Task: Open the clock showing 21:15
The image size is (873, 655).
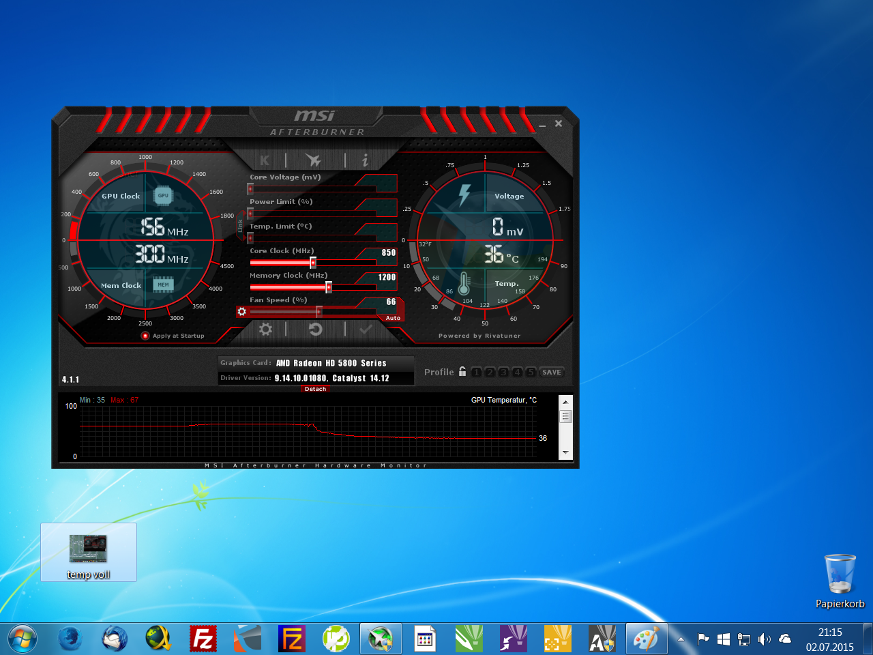Action: click(829, 639)
